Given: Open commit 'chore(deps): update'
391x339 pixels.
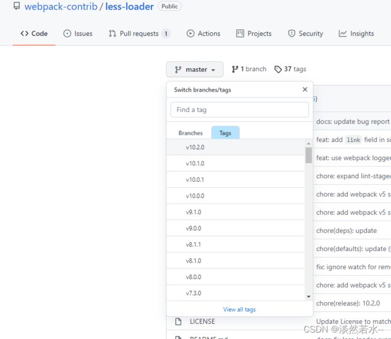Looking at the screenshot, I should (346, 231).
